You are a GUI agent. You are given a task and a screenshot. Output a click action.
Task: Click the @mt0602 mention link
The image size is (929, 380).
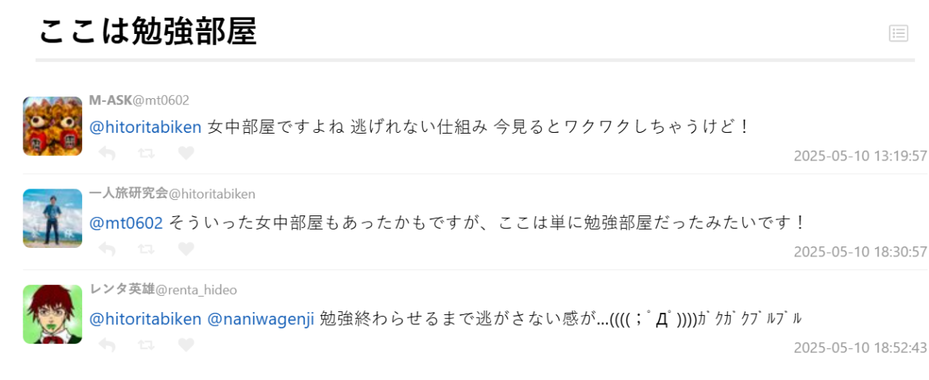(126, 222)
